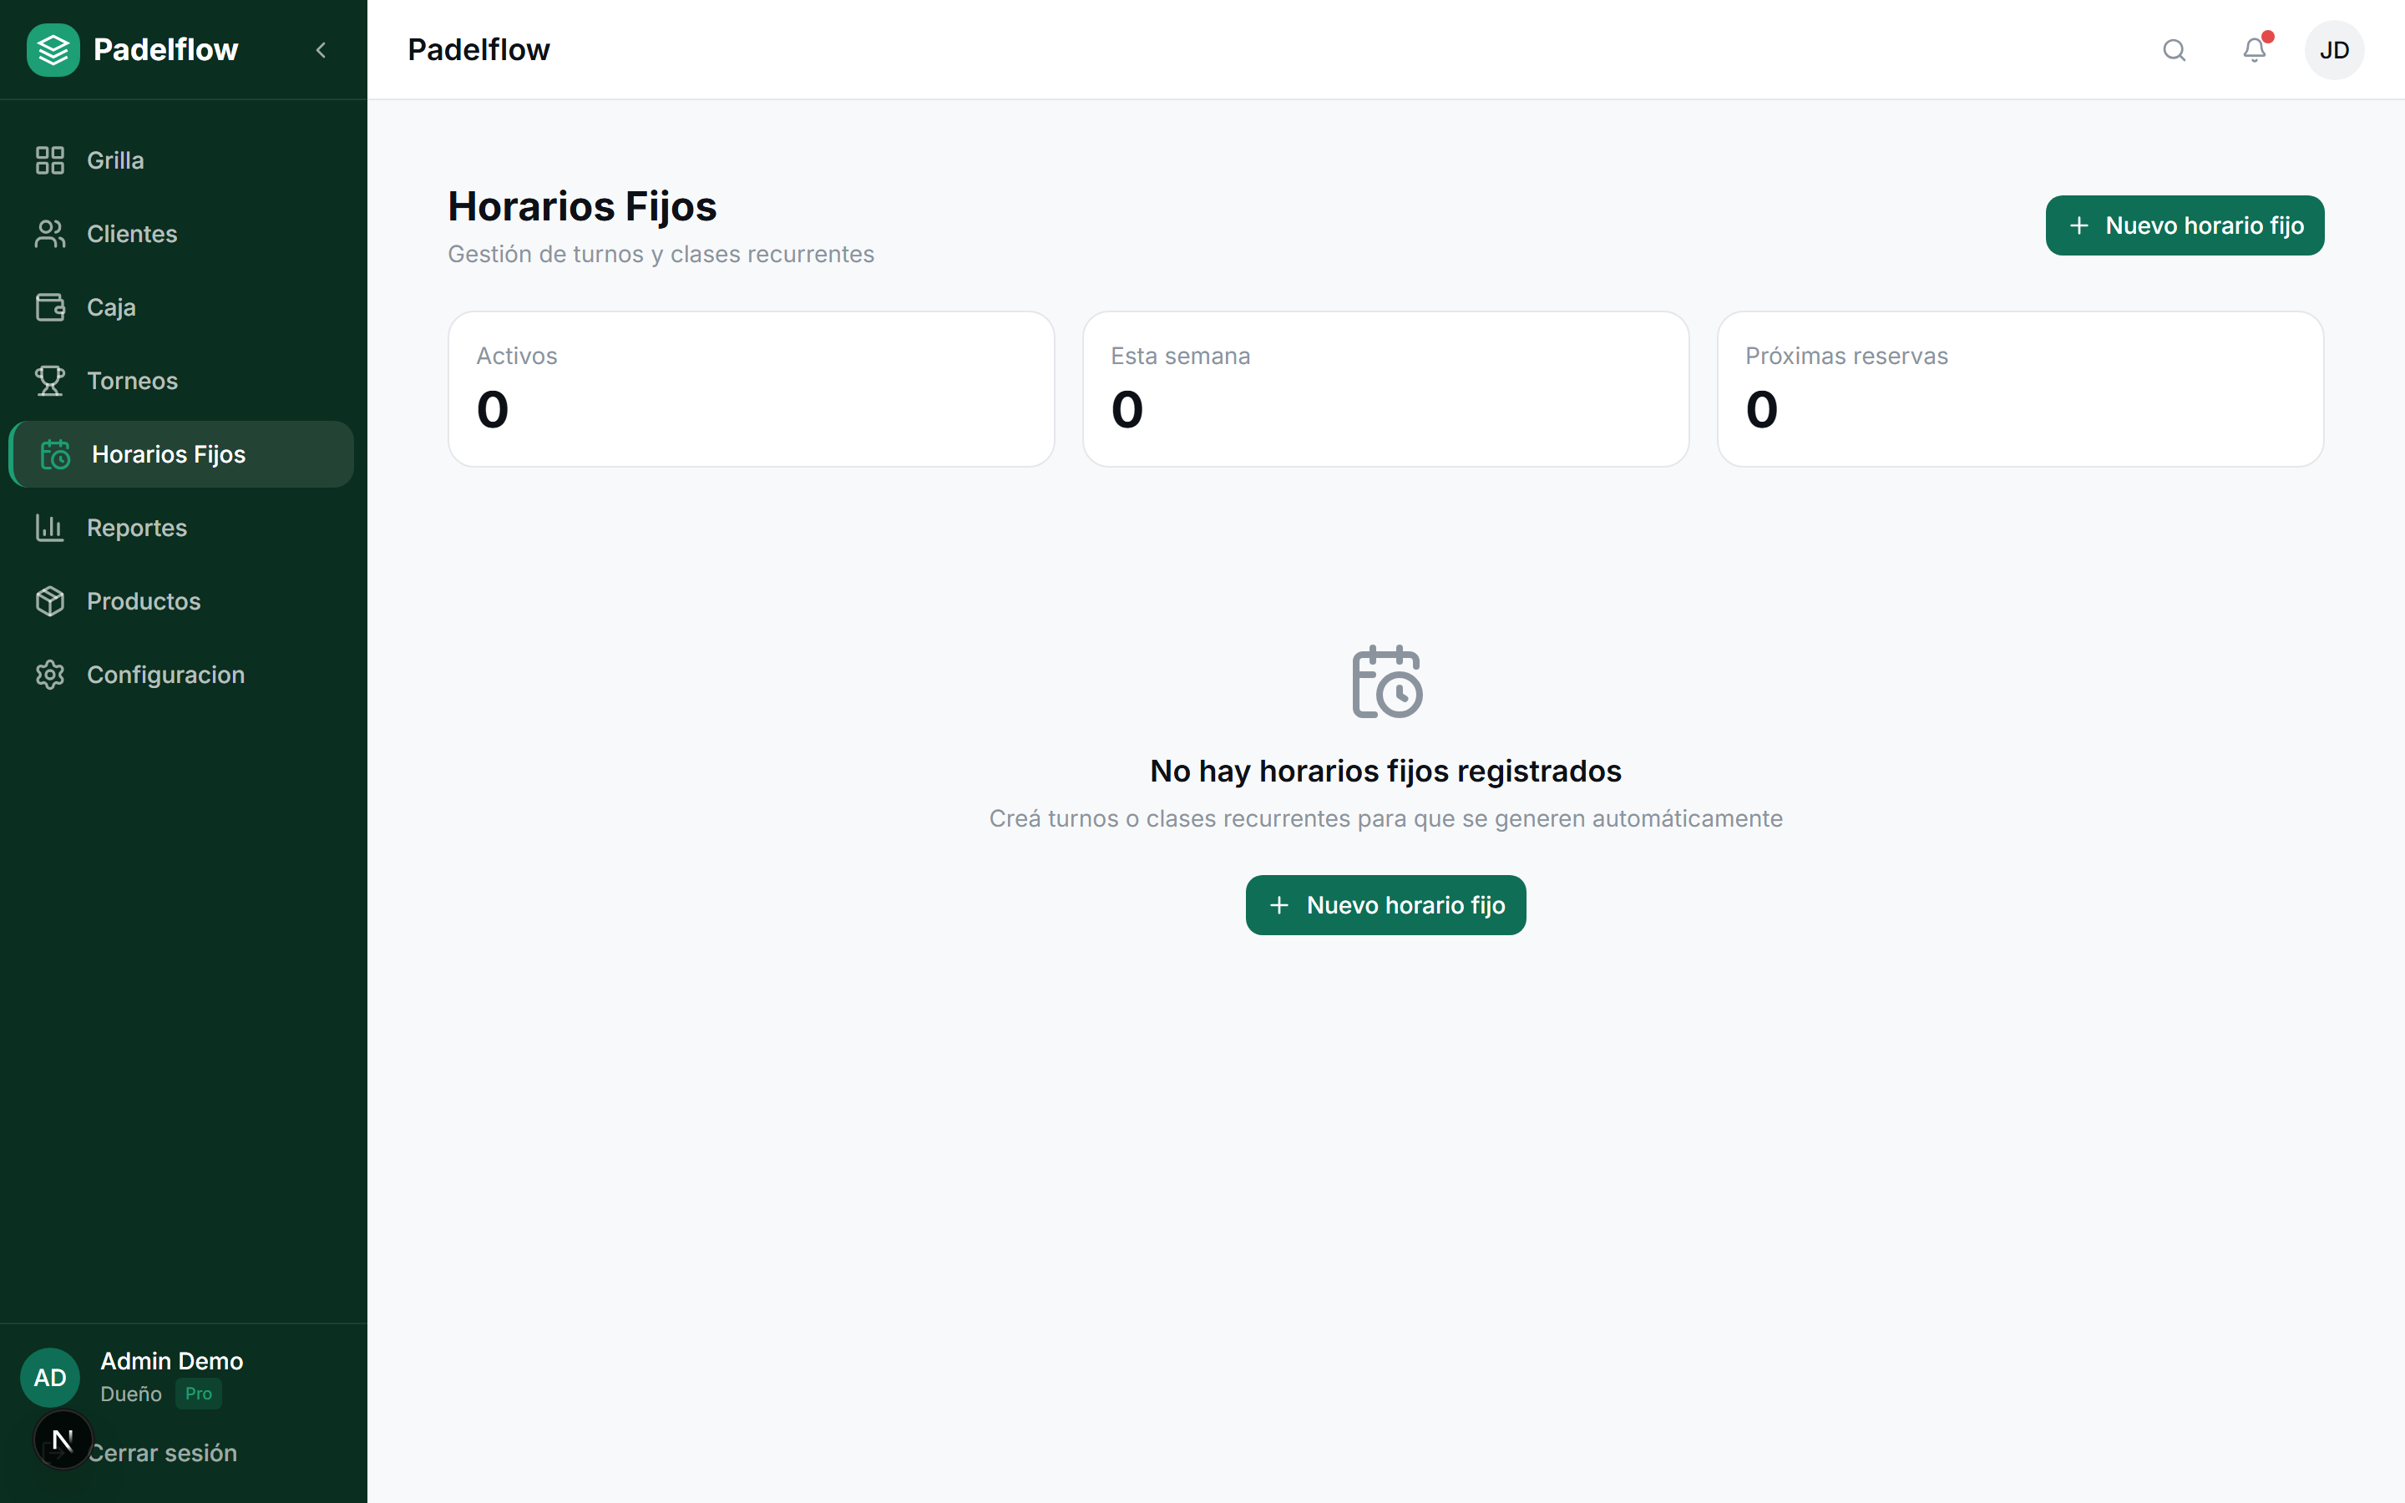Go to Clientes in the sidebar
2405x1503 pixels.
tap(183, 234)
